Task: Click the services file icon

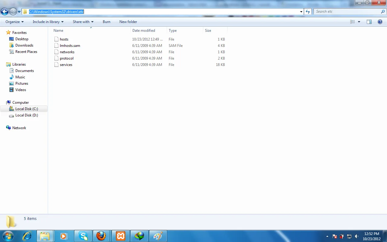Action: click(56, 64)
